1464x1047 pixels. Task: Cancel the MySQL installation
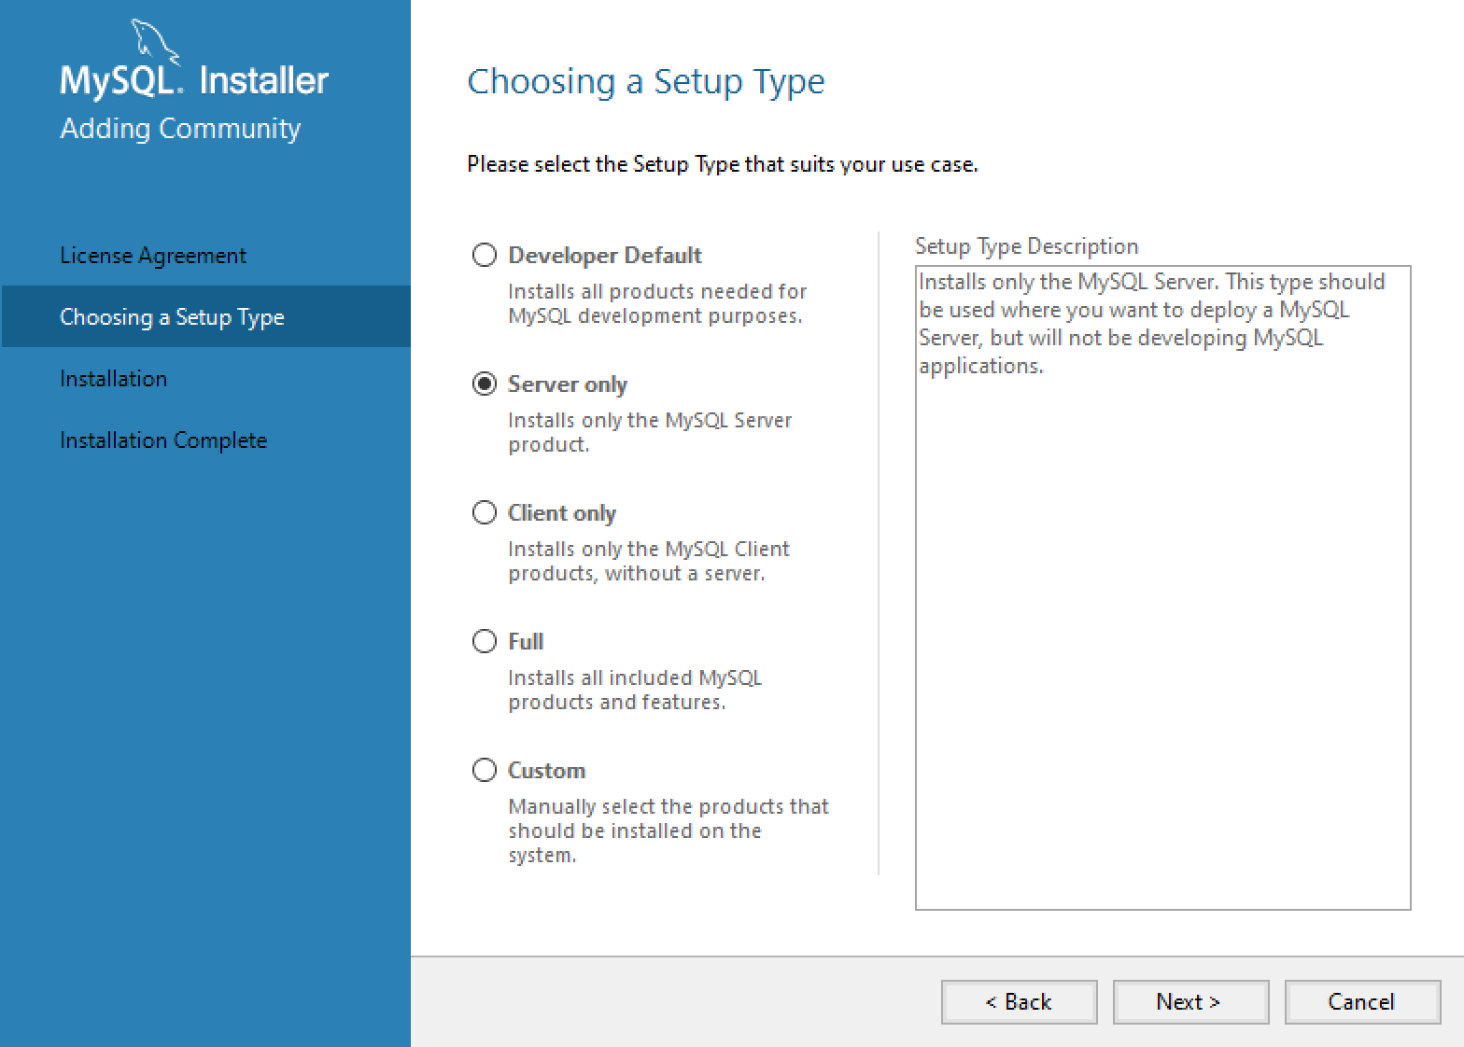pyautogui.click(x=1361, y=1002)
